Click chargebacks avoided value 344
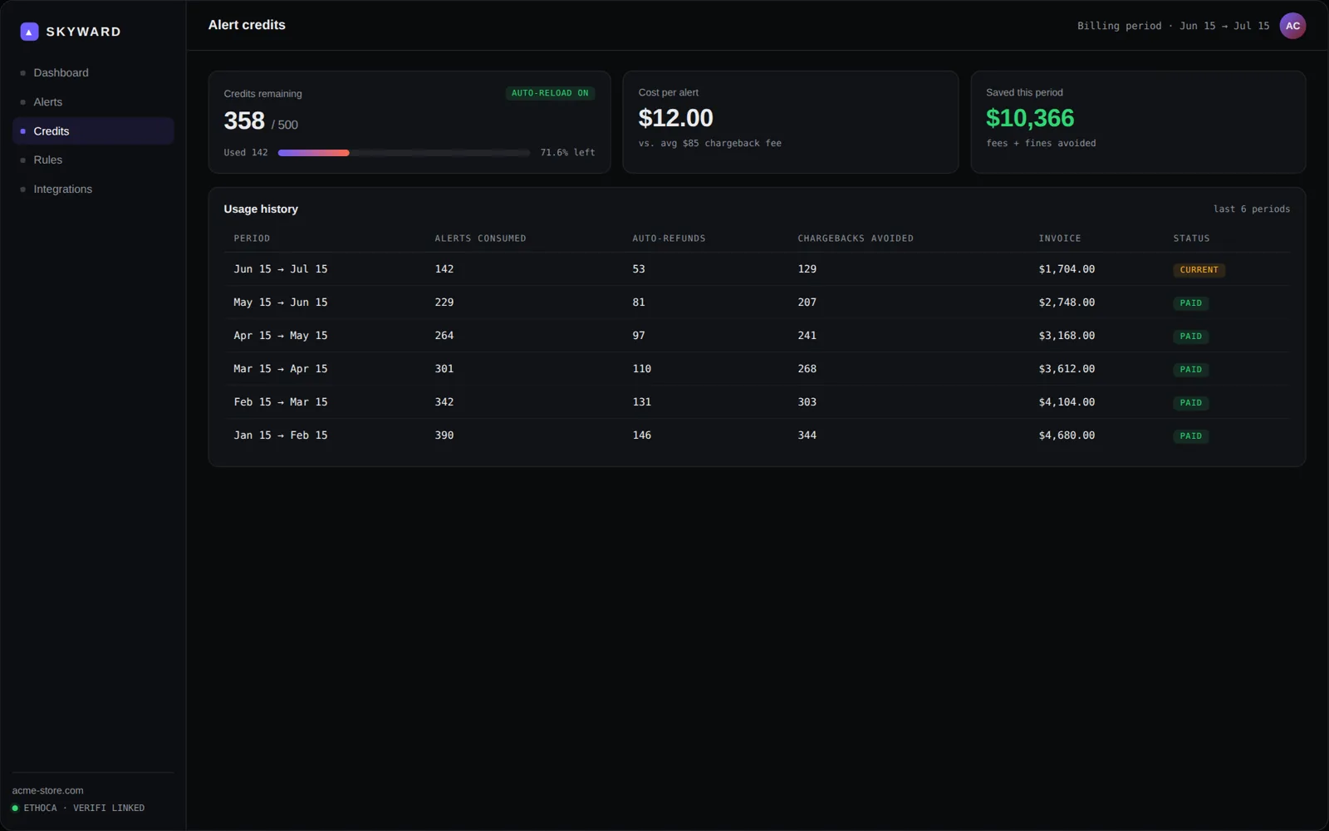This screenshot has width=1329, height=831. coord(807,435)
